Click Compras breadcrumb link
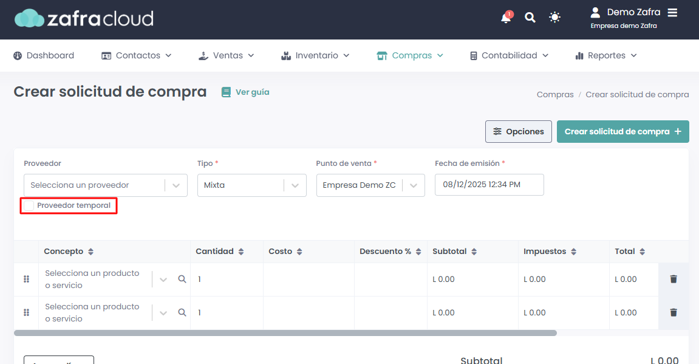 pos(555,95)
